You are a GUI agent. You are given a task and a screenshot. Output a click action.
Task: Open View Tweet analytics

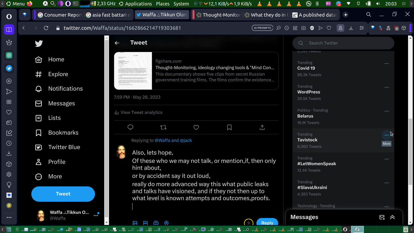tap(138, 113)
